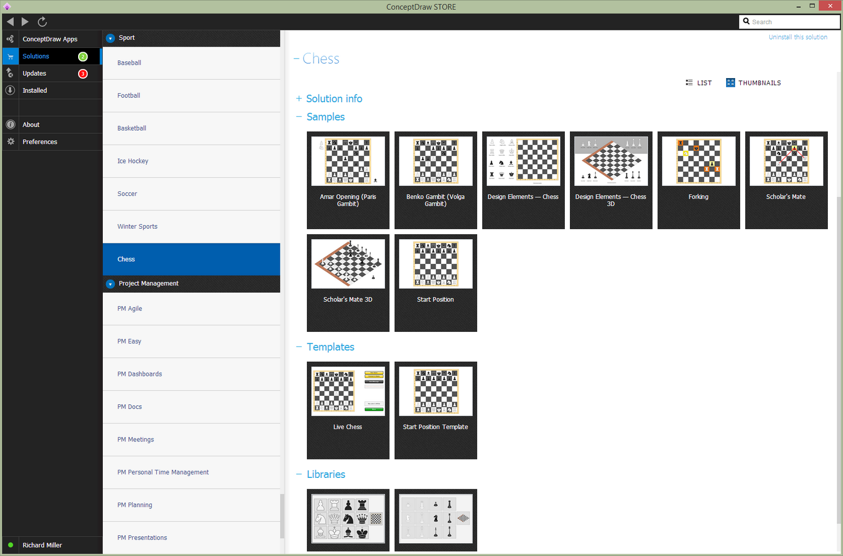Switch to LIST view
This screenshot has height=556, width=843.
tap(699, 83)
